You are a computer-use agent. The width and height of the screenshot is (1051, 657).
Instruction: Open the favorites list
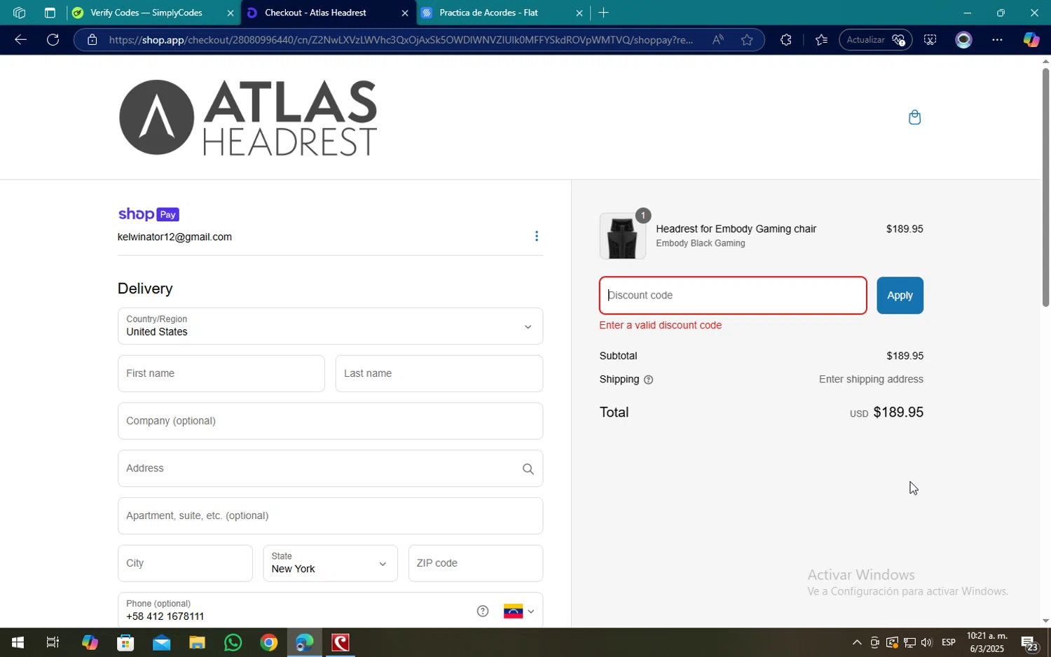pyautogui.click(x=821, y=40)
